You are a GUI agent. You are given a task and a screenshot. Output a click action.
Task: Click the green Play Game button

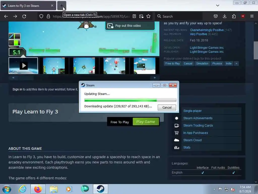[146, 122]
